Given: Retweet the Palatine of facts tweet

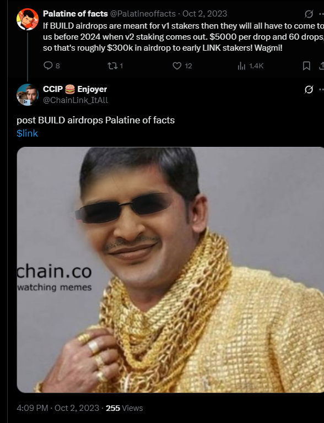Looking at the screenshot, I should (111, 66).
